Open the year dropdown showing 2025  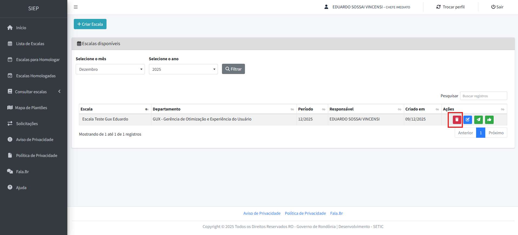point(183,69)
